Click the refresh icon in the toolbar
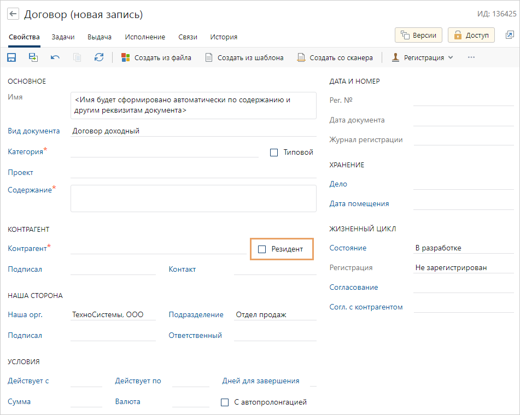Image resolution: width=520 pixels, height=415 pixels. [x=99, y=57]
